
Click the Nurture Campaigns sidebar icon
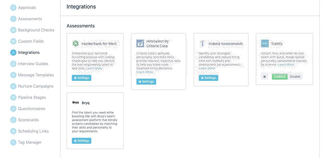pyautogui.click(x=13, y=86)
